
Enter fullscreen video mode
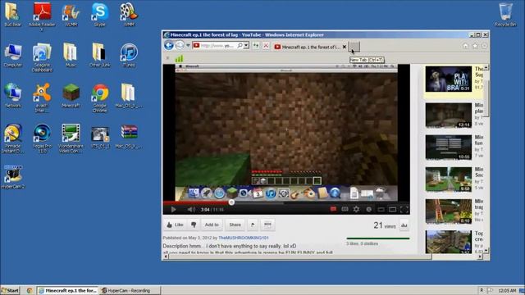coord(404,210)
